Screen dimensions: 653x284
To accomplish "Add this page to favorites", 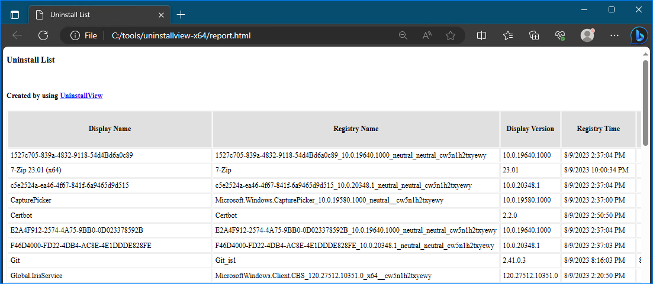I will click(450, 35).
